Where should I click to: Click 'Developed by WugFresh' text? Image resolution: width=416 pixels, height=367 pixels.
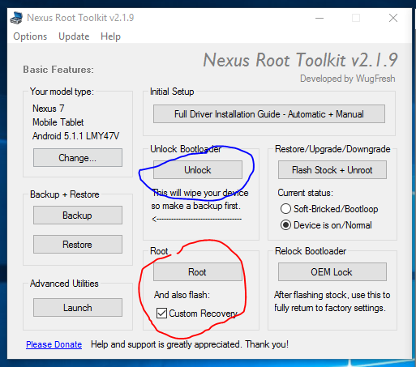(348, 79)
